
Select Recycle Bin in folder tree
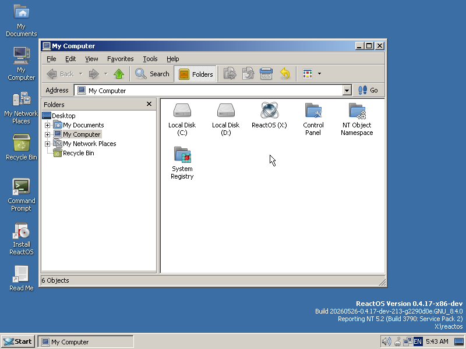pos(79,153)
